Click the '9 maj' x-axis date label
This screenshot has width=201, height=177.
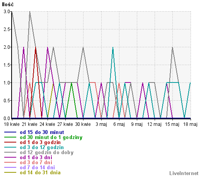coord(137,124)
